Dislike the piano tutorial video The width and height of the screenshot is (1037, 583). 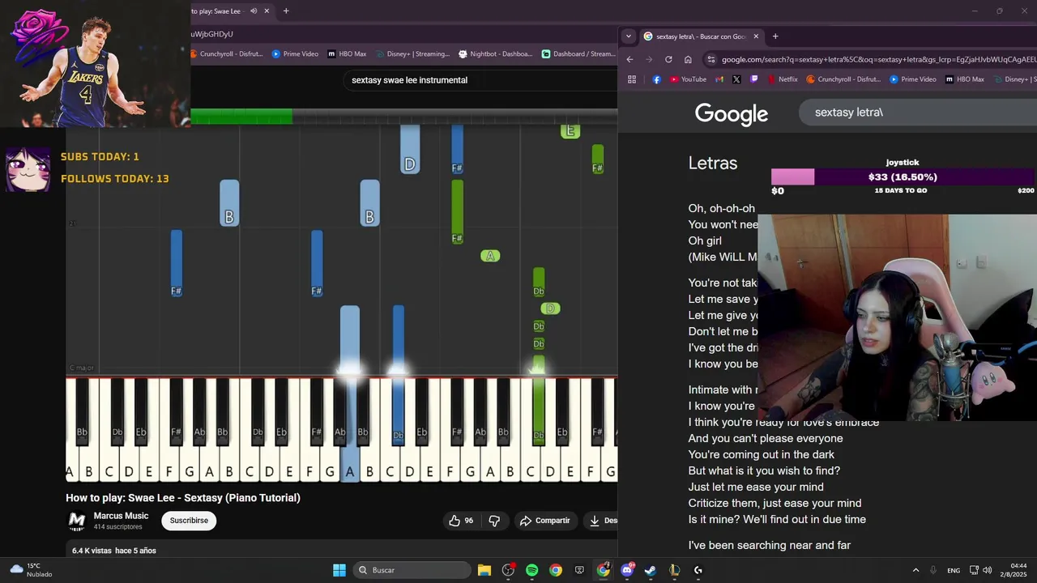coord(494,521)
